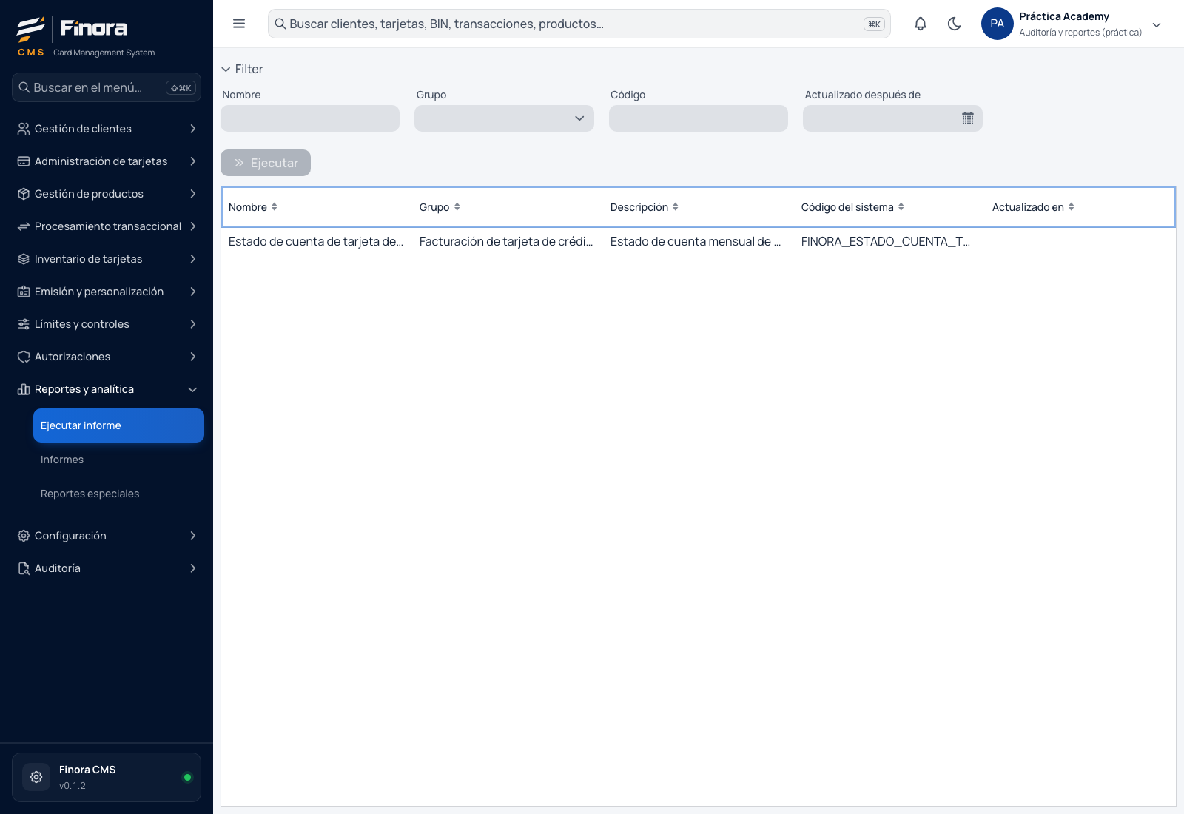Sort by Actualizado en arrows
This screenshot has width=1184, height=814.
click(x=1072, y=207)
